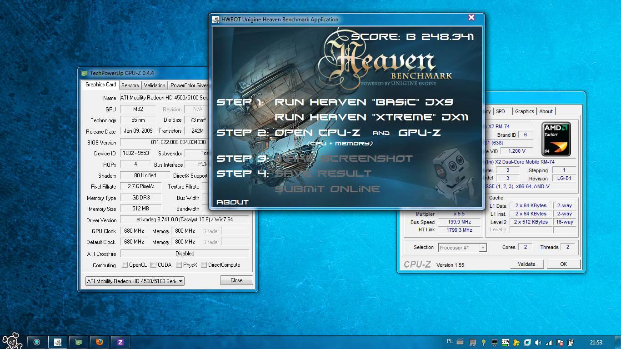621x349 pixels.
Task: Open the on-screen keyboard tray icon
Action: coord(460,342)
